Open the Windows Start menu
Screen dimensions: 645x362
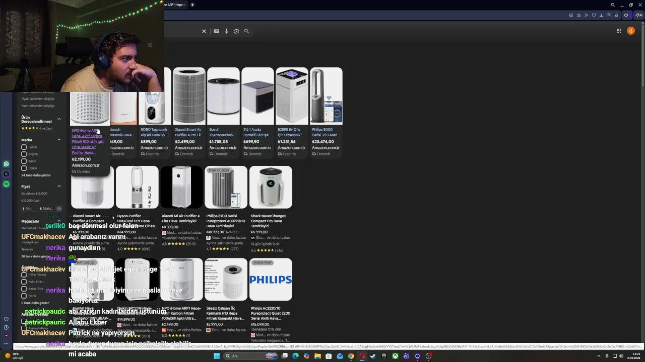pyautogui.click(x=217, y=356)
